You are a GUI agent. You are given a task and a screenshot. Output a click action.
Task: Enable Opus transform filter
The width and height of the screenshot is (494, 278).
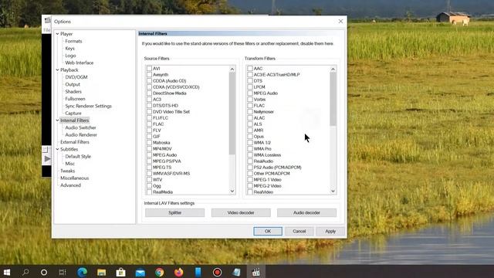pyautogui.click(x=250, y=137)
